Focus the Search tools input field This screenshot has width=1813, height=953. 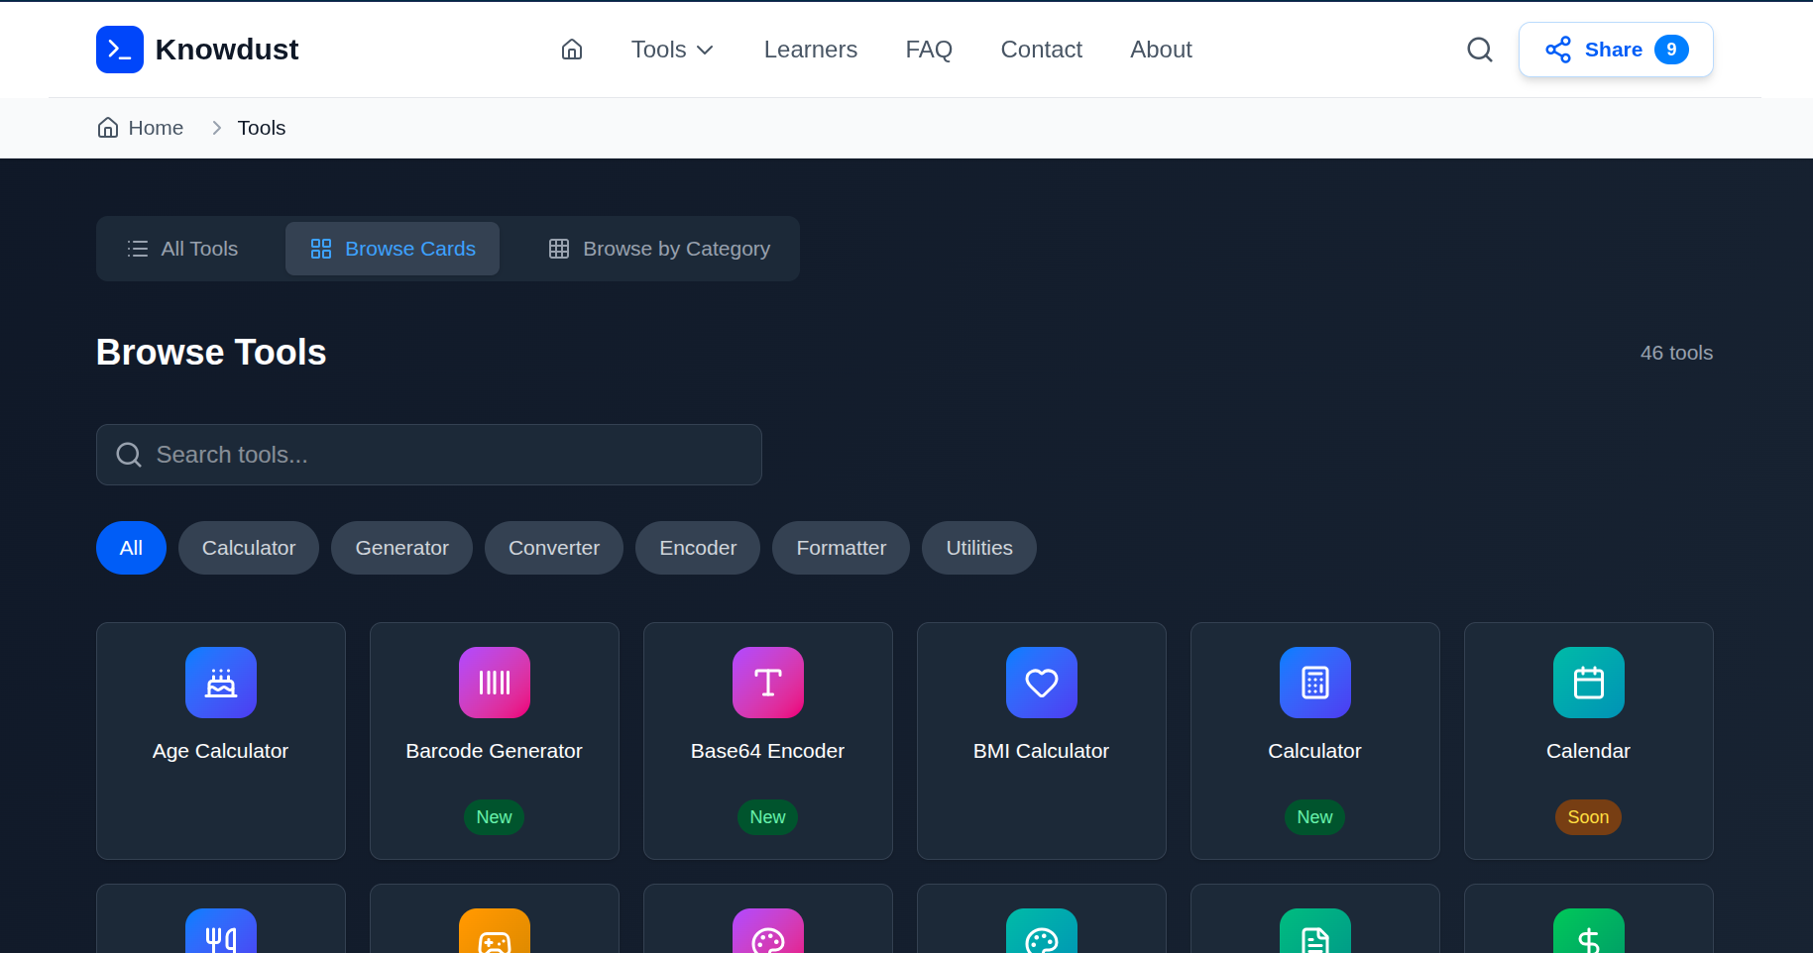(x=429, y=455)
